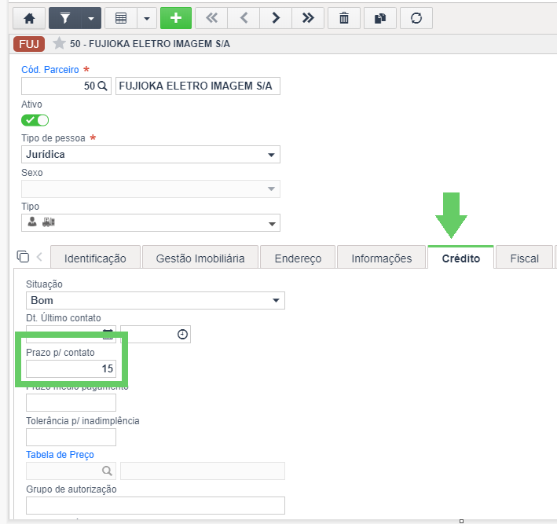Duplicate record with copy icon
The width and height of the screenshot is (557, 524).
pyautogui.click(x=380, y=18)
